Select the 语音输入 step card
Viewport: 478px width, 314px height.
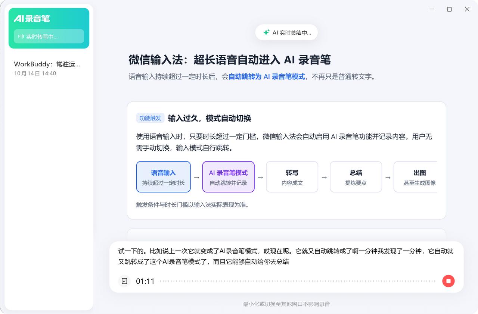164,177
